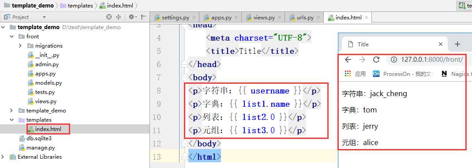Screen dimensions: 472x168
Task: Collapse the template_demo root project node
Action: click(x=3, y=27)
